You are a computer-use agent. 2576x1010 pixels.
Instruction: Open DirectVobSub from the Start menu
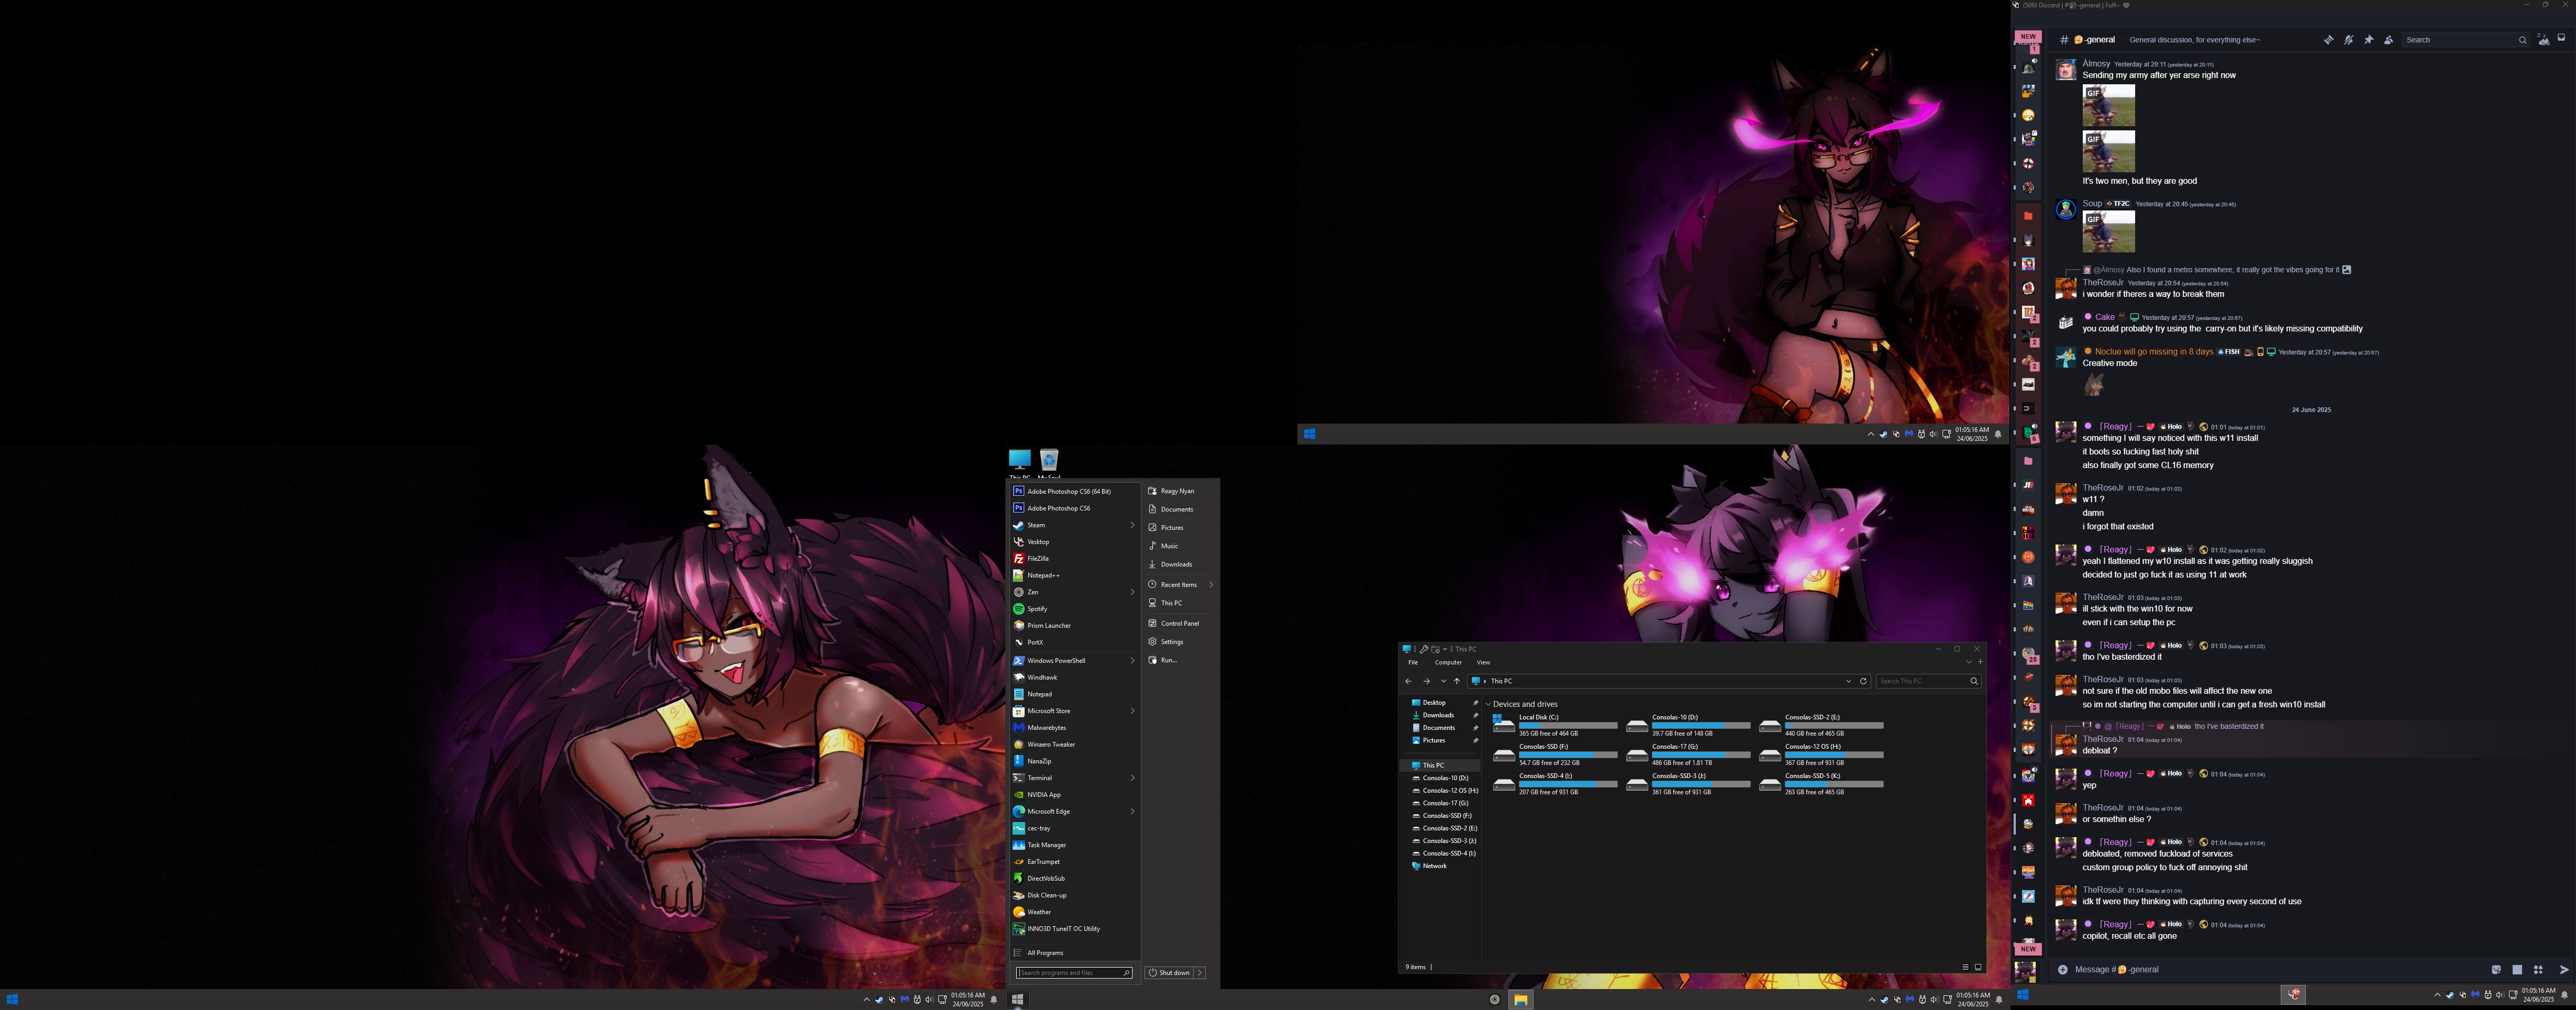[x=1075, y=879]
